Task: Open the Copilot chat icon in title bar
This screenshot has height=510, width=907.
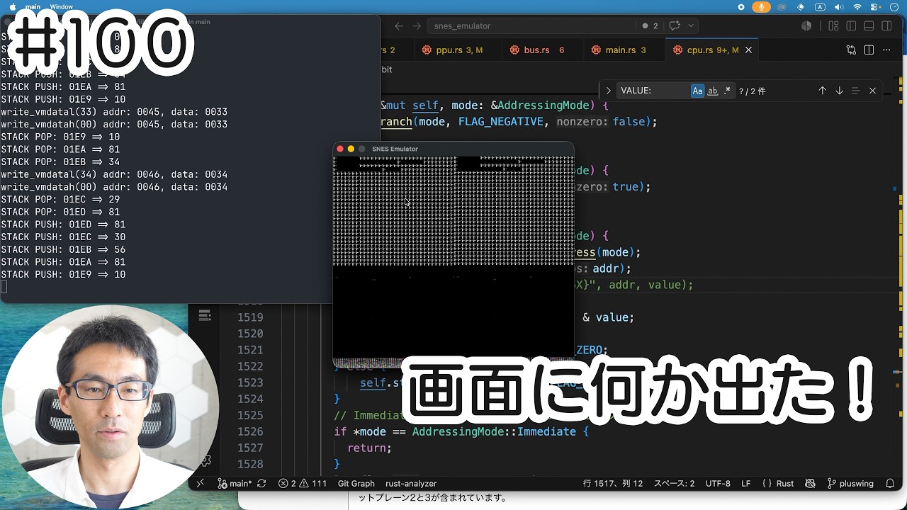Action: [x=675, y=25]
